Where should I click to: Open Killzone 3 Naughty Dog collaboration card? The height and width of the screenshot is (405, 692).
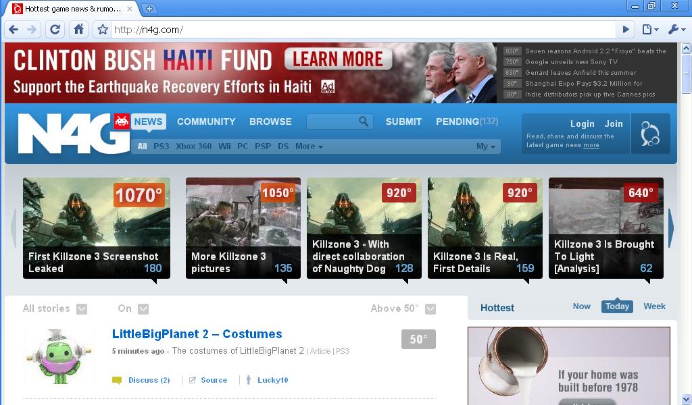tap(364, 228)
